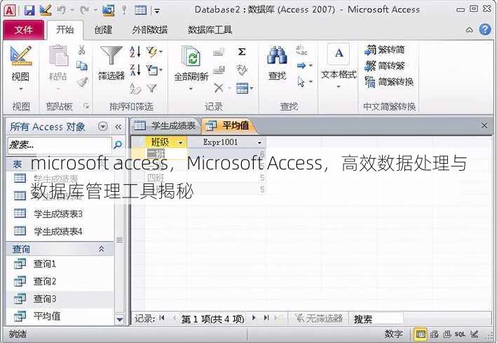497x343 pixels.
Task: Click the remove sort icon
Action: [135, 88]
